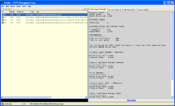Sort sessions by the # column header
Viewport: 175px width, 106px height.
[x=4, y=12]
